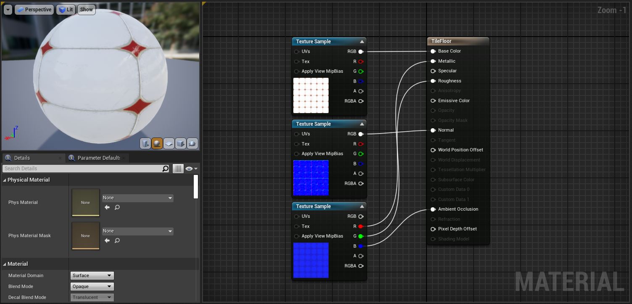Image resolution: width=632 pixels, height=304 pixels.
Task: Open the Material Domain dropdown
Action: 92,276
